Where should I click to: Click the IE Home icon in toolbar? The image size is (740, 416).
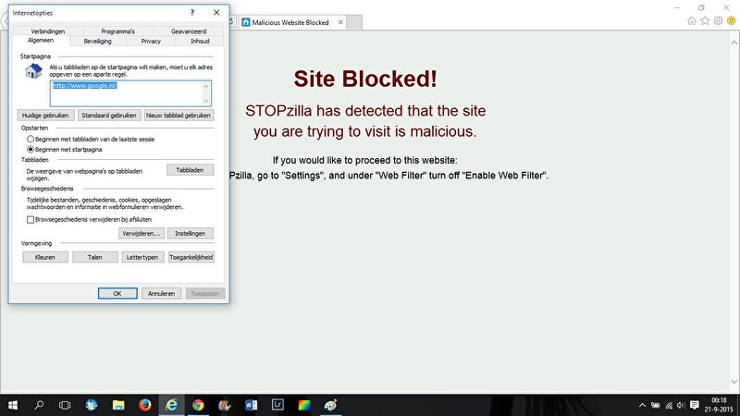(x=692, y=20)
